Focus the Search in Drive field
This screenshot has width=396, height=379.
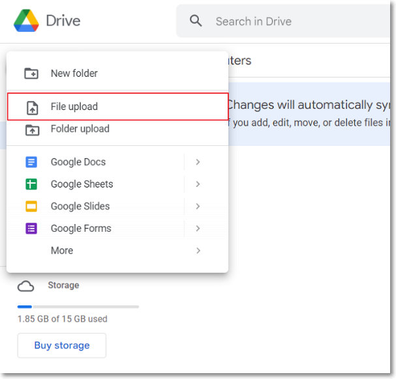[283, 21]
